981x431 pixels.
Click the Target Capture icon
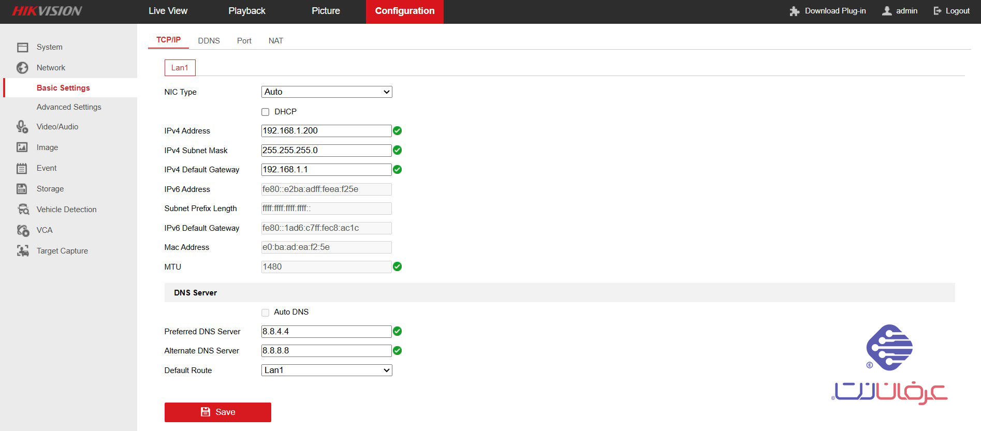pyautogui.click(x=23, y=251)
